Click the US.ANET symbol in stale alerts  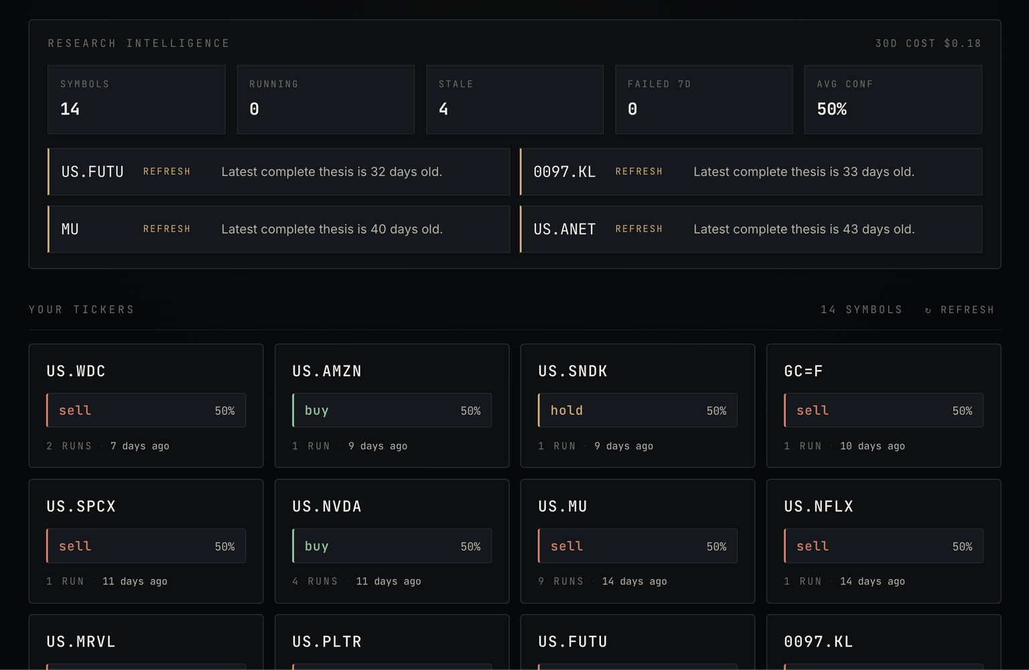(x=565, y=230)
